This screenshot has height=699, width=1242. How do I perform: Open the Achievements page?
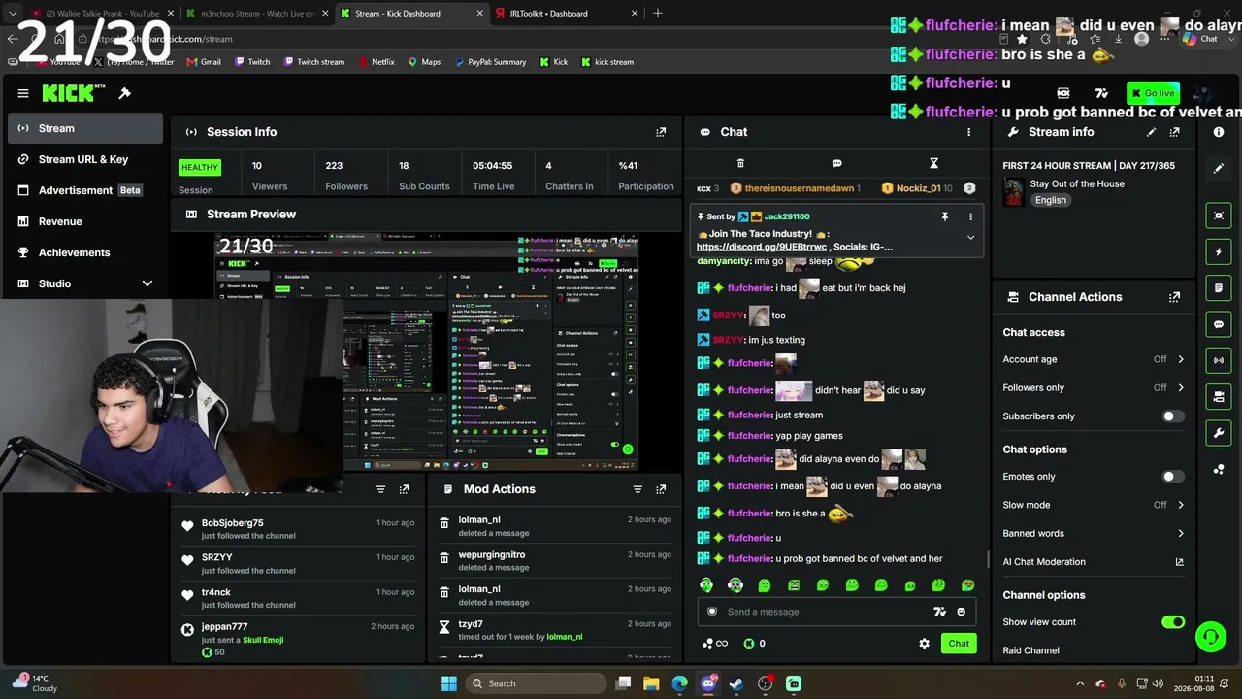pyautogui.click(x=85, y=252)
